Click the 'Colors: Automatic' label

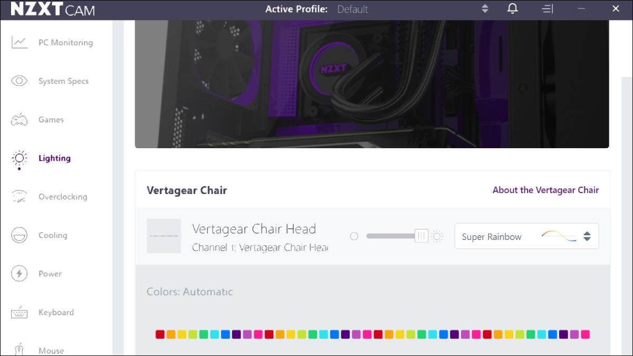(x=189, y=292)
